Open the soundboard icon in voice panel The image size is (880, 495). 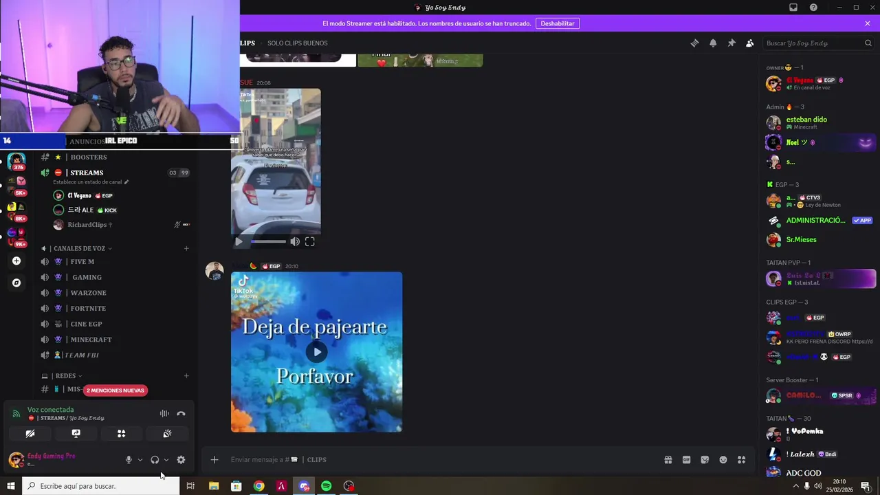click(x=167, y=433)
